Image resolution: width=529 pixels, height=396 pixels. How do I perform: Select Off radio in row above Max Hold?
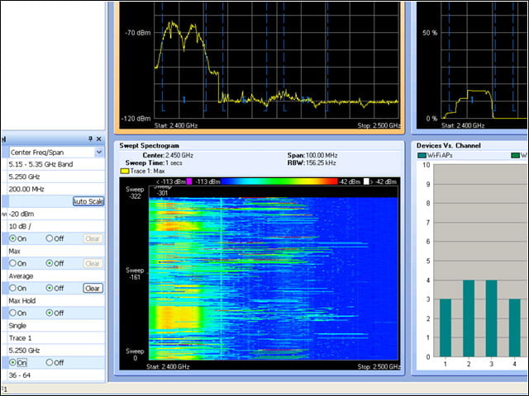(50, 288)
